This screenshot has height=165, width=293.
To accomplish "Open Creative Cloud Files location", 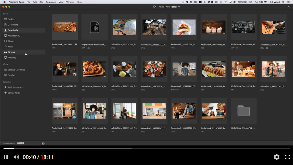I will pyautogui.click(x=16, y=70).
